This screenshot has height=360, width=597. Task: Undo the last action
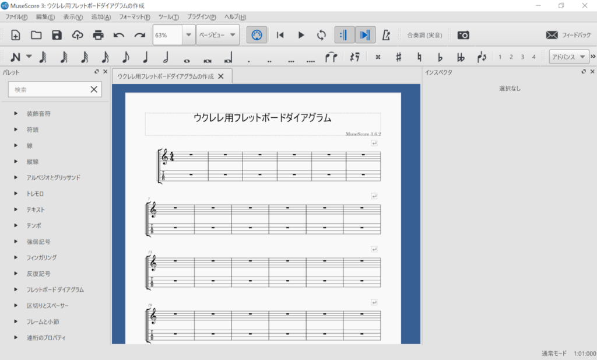pos(119,35)
